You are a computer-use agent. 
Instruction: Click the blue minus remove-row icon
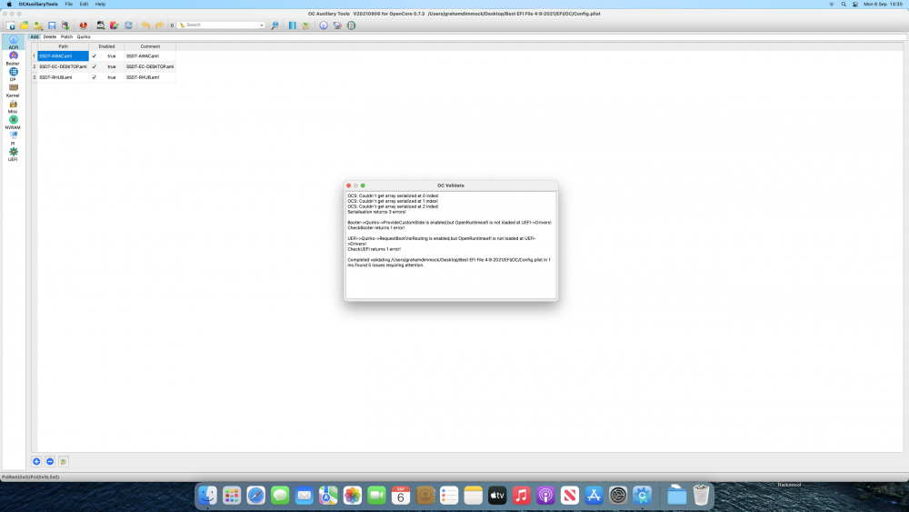tap(50, 462)
